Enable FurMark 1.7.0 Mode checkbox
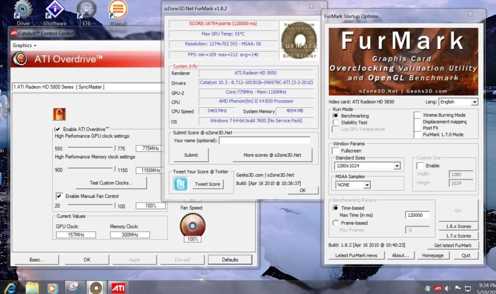496x294 pixels. [417, 134]
